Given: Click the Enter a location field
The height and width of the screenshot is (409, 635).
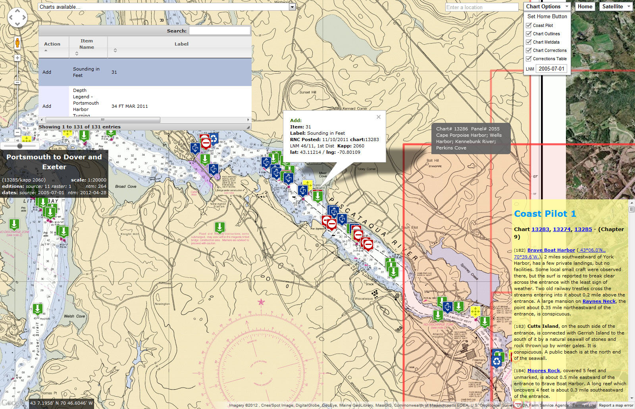Looking at the screenshot, I should click(x=481, y=7).
